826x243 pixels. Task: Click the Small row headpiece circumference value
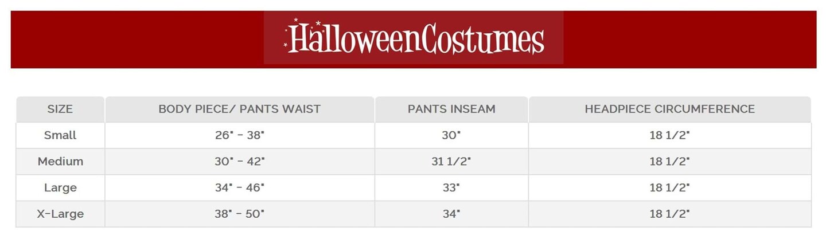(669, 135)
